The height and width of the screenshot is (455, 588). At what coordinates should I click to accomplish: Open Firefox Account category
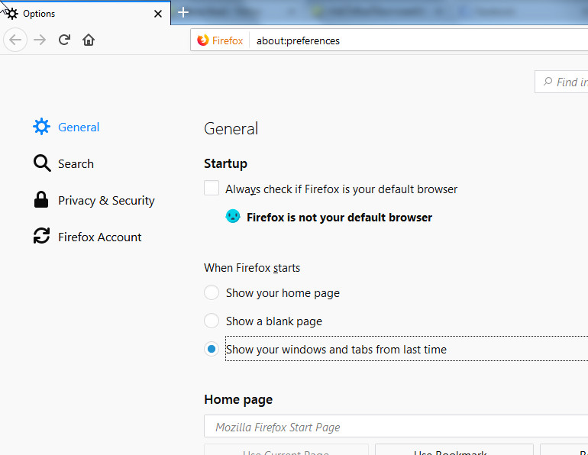87,237
